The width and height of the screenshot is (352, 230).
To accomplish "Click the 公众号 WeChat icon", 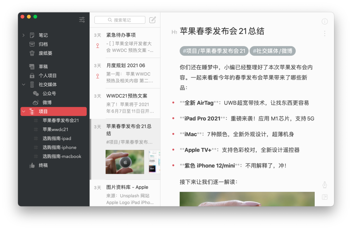I will (36, 94).
